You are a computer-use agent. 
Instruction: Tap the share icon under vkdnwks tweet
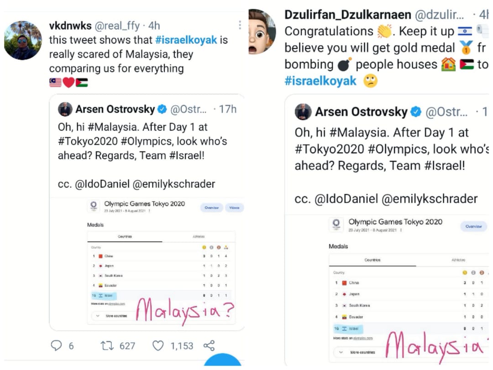(209, 345)
